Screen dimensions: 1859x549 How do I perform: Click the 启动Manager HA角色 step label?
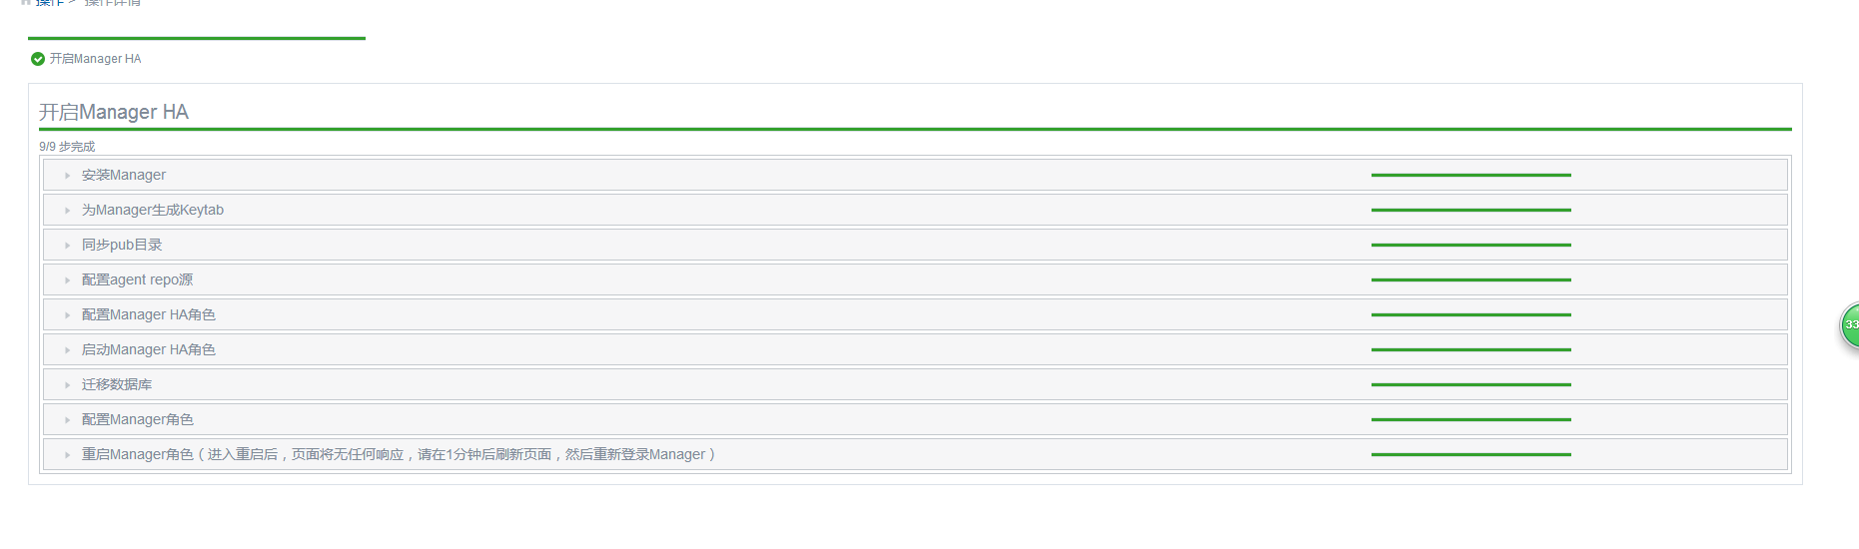point(148,349)
